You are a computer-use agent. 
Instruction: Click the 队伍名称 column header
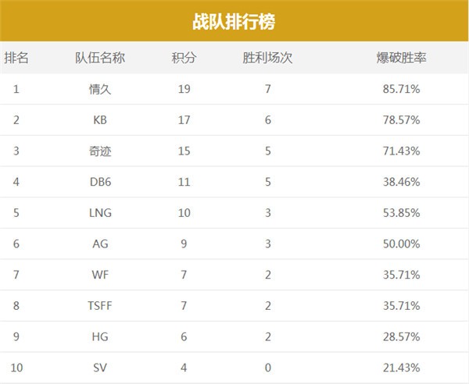(100, 58)
